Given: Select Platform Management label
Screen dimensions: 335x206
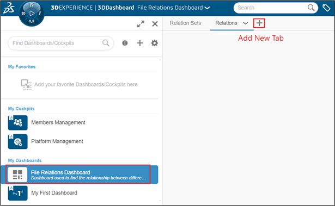Looking at the screenshot, I should click(x=57, y=141).
